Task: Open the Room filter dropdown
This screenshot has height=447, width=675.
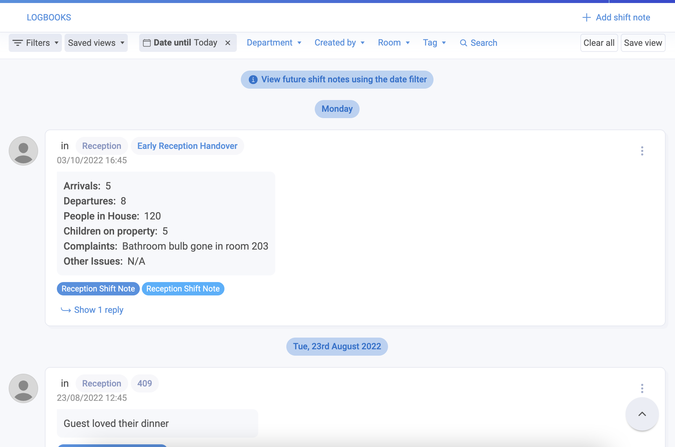Action: (x=394, y=43)
